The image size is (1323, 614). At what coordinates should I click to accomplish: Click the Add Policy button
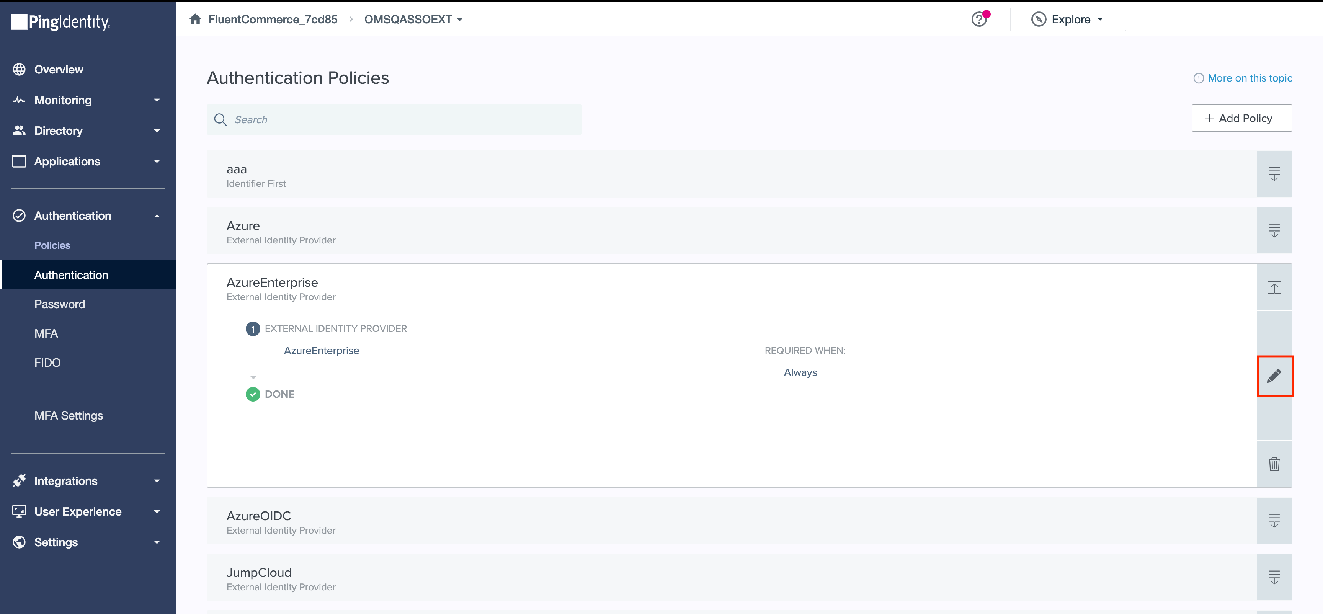1241,118
